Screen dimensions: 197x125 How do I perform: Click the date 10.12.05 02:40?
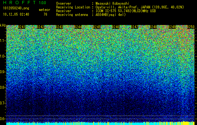coord(16,14)
